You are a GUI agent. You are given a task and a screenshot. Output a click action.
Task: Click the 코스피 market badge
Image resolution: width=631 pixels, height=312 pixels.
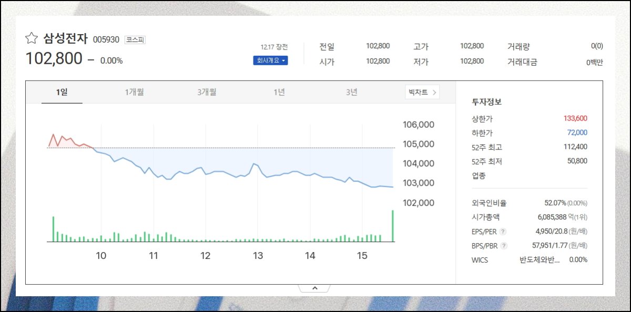click(135, 39)
